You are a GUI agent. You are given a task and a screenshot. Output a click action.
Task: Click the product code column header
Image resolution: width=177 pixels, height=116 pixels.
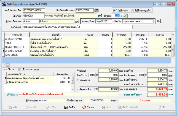click(17, 35)
